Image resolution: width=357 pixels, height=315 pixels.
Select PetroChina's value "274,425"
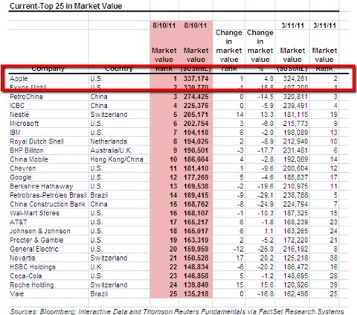(196, 97)
